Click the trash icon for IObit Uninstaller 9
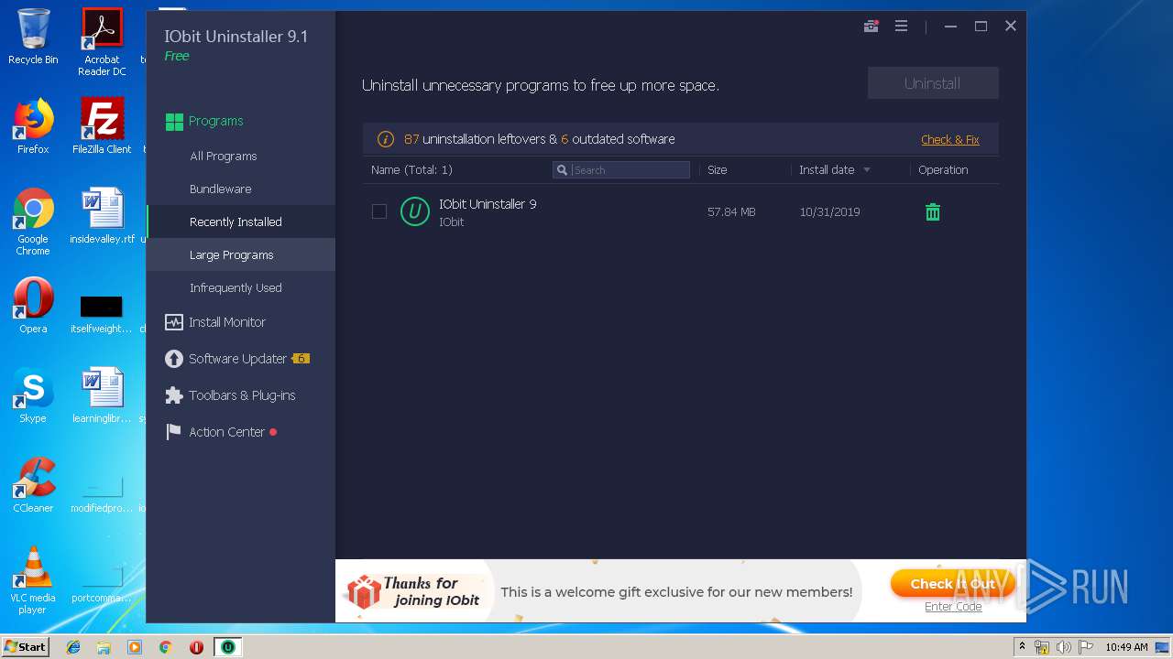The height and width of the screenshot is (659, 1173). pyautogui.click(x=933, y=212)
